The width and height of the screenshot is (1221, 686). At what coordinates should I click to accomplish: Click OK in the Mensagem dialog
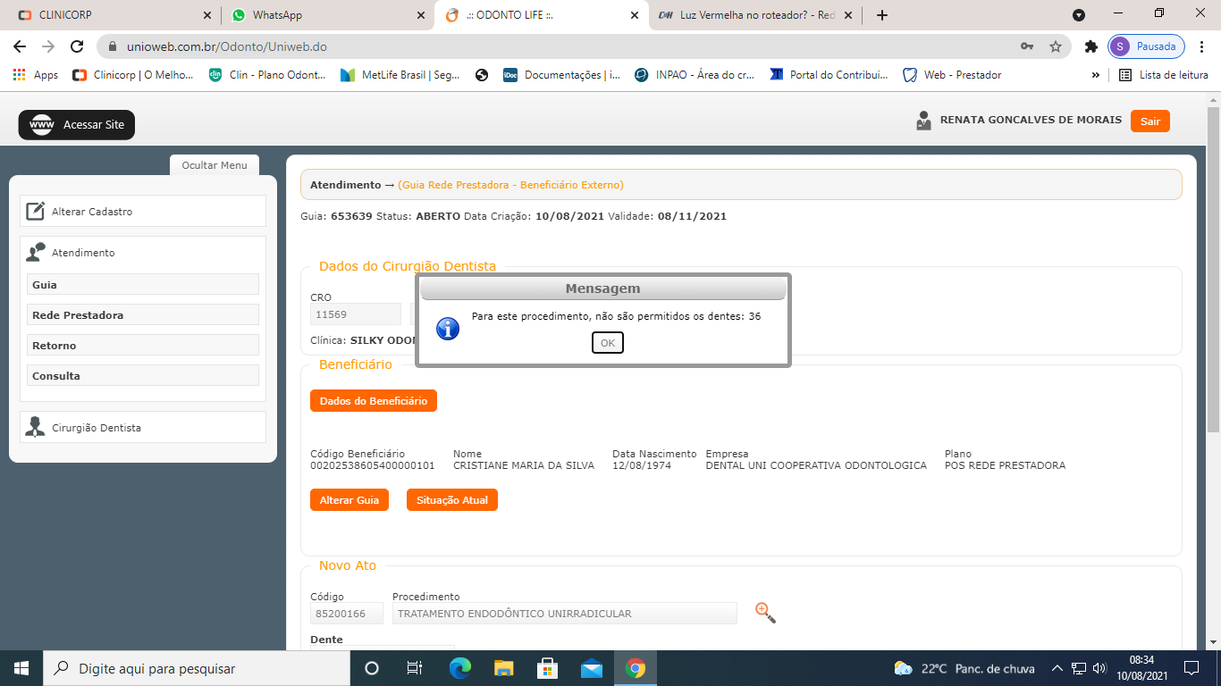(608, 343)
